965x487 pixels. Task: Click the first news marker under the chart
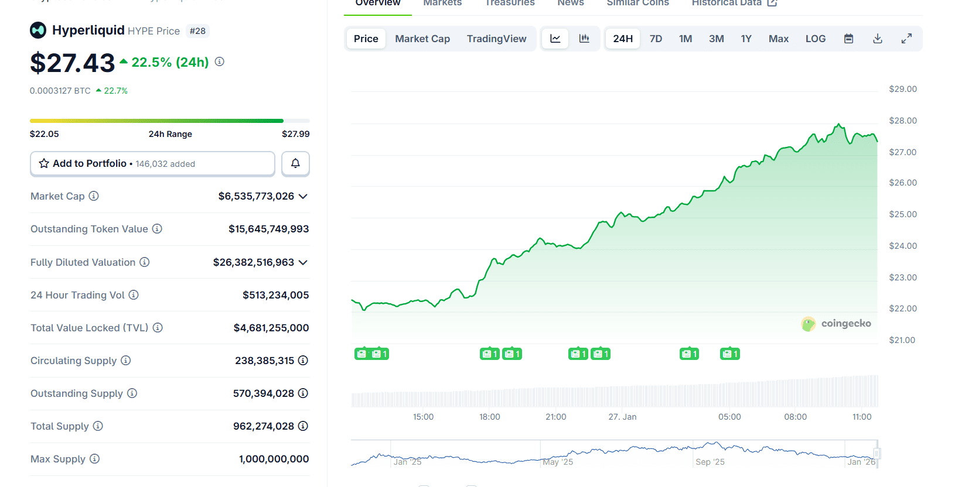pos(362,354)
